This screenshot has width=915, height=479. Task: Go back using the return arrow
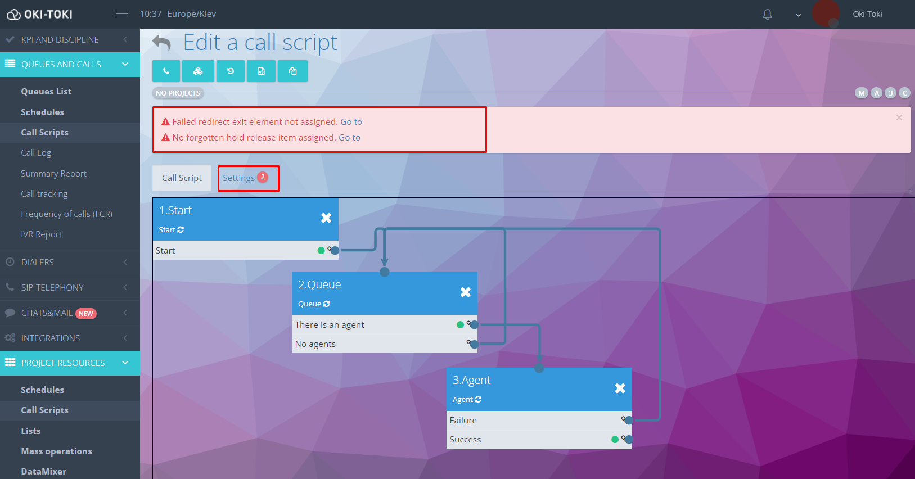tap(162, 43)
